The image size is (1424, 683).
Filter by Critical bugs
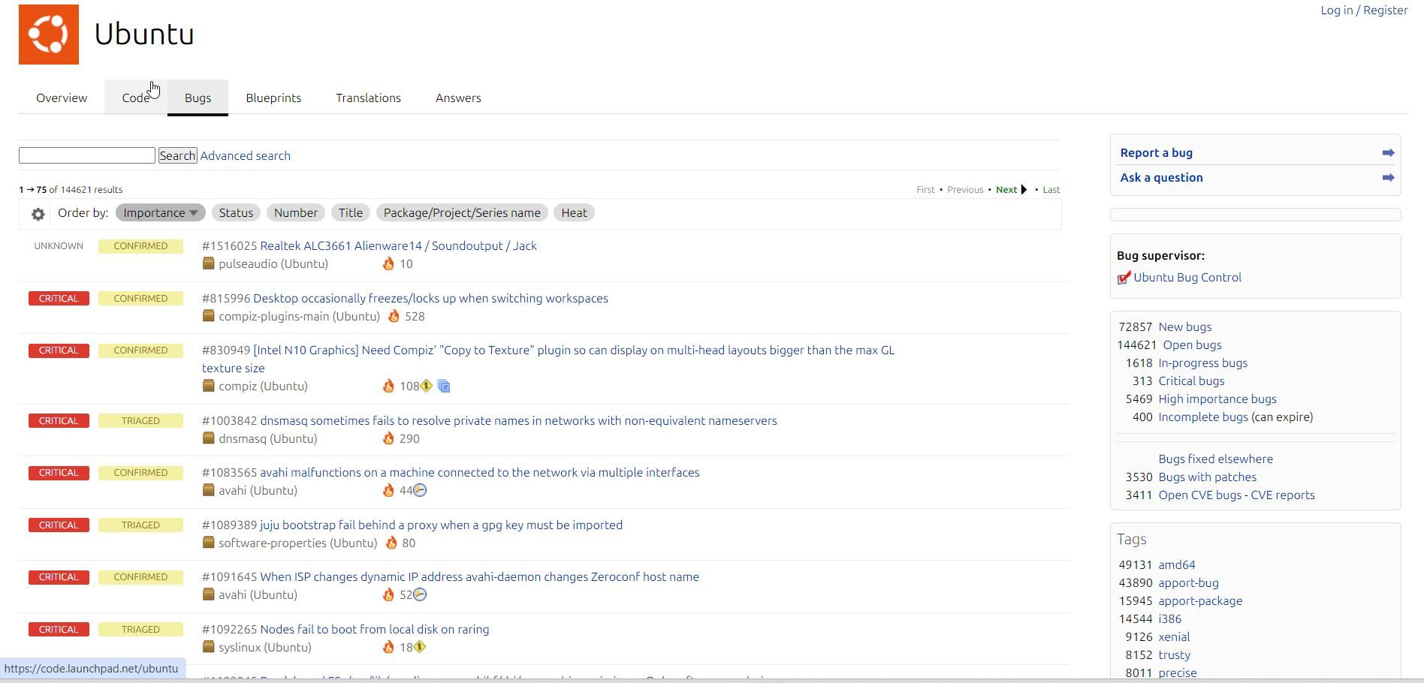point(1191,381)
